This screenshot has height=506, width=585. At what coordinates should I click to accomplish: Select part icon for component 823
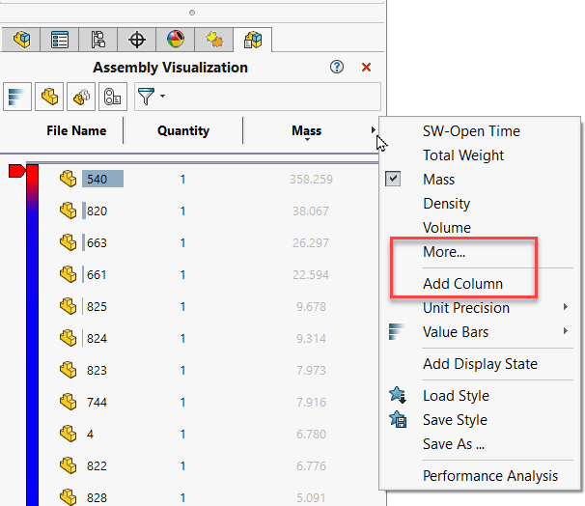68,370
